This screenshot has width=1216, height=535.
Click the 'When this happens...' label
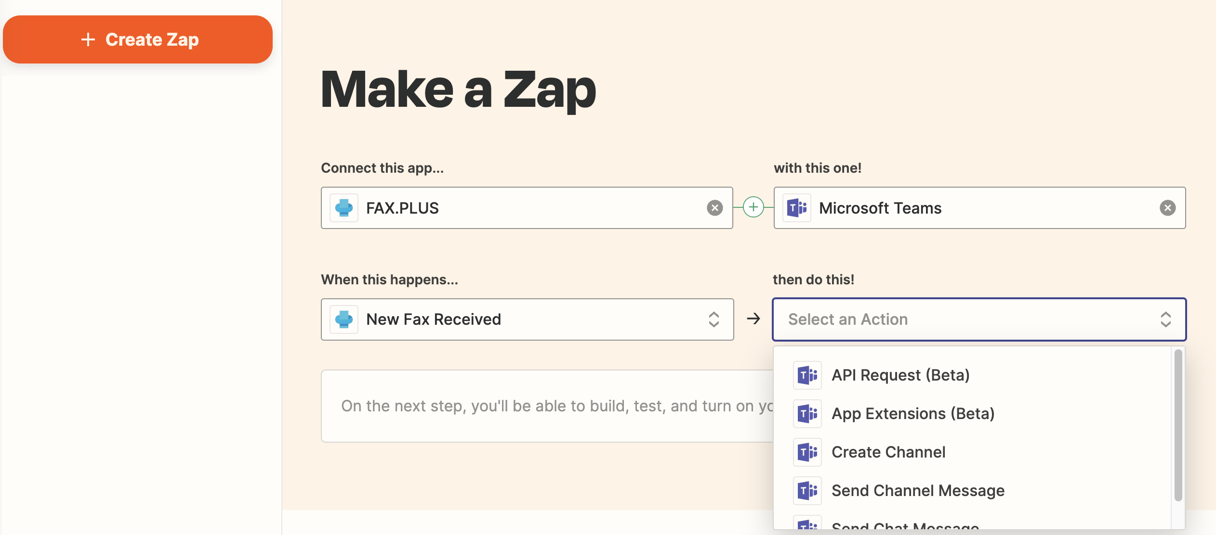390,280
